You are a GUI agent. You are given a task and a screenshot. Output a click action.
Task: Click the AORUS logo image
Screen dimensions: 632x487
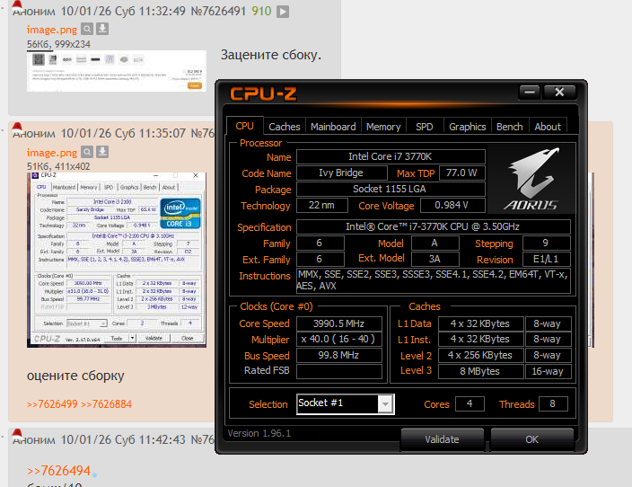click(531, 179)
